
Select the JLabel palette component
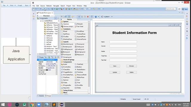pyautogui.click(x=64, y=64)
